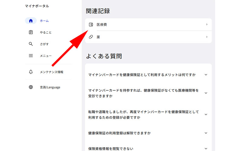Select 言語/Language in the sidebar

50,87
